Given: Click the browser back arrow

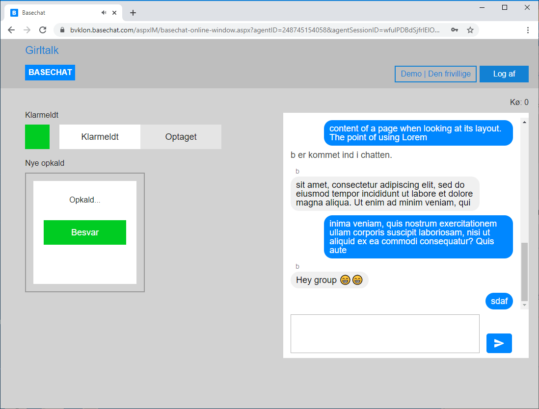Looking at the screenshot, I should 11,30.
